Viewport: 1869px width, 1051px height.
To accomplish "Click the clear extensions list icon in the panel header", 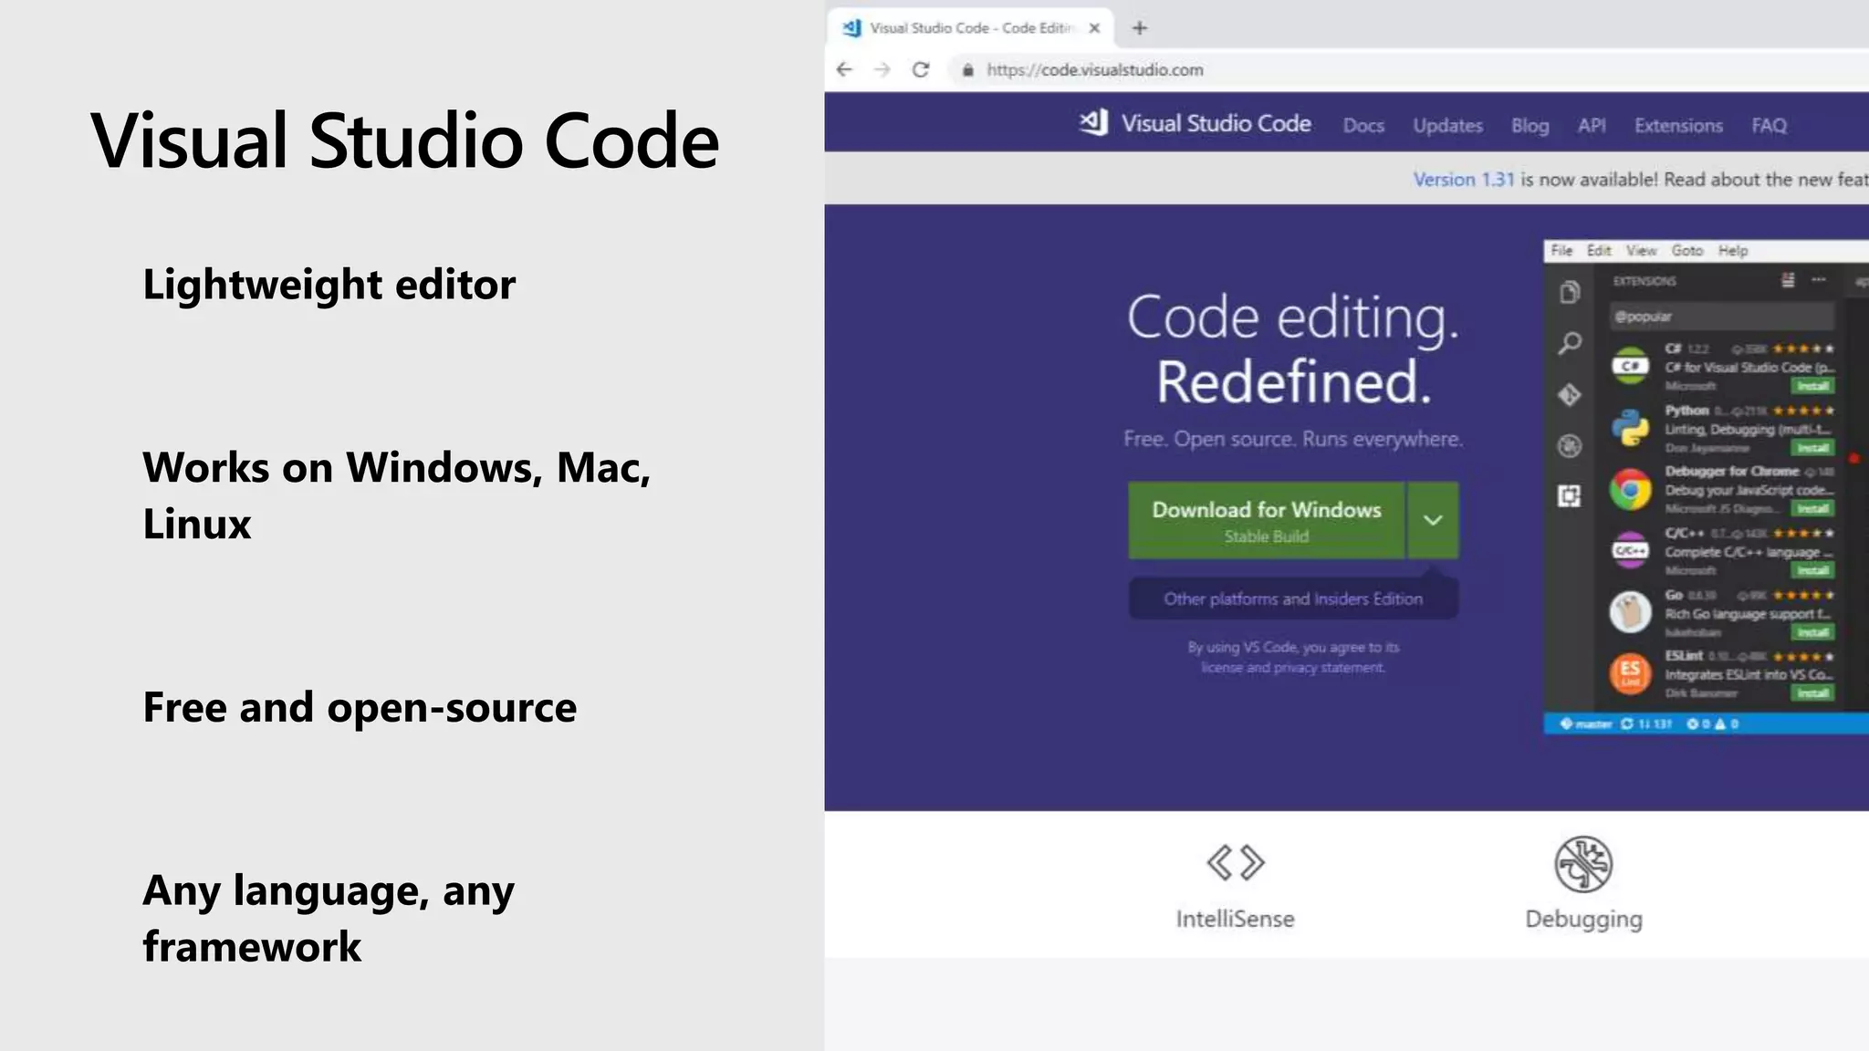I will pos(1789,280).
